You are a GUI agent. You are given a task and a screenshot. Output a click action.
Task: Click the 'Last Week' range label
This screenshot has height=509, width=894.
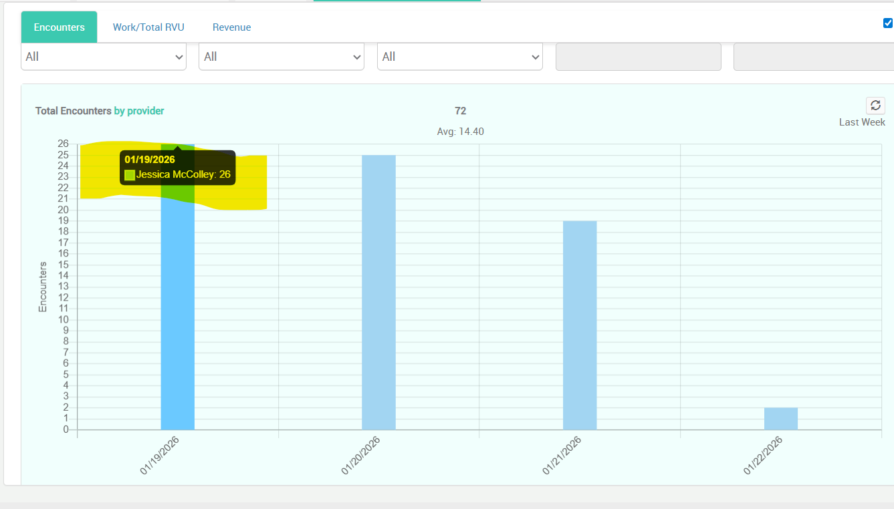coord(862,122)
